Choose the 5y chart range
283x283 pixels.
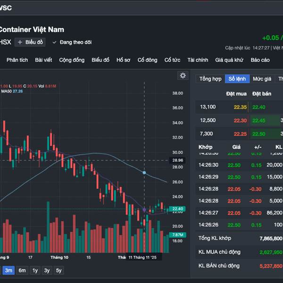pos(58,270)
